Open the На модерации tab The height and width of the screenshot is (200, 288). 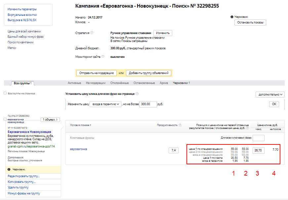tap(96, 83)
